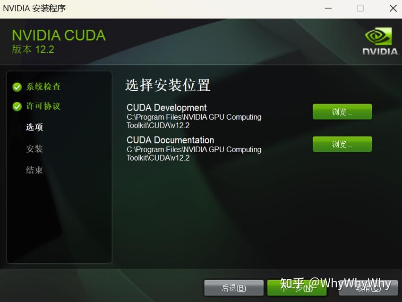Viewport: 402px width, 302px height.
Task: Click the 版本 12.2 version label
Action: point(33,50)
